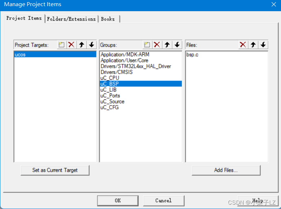281x209 pixels.
Task: Move selected file down
Action: tap(263, 45)
